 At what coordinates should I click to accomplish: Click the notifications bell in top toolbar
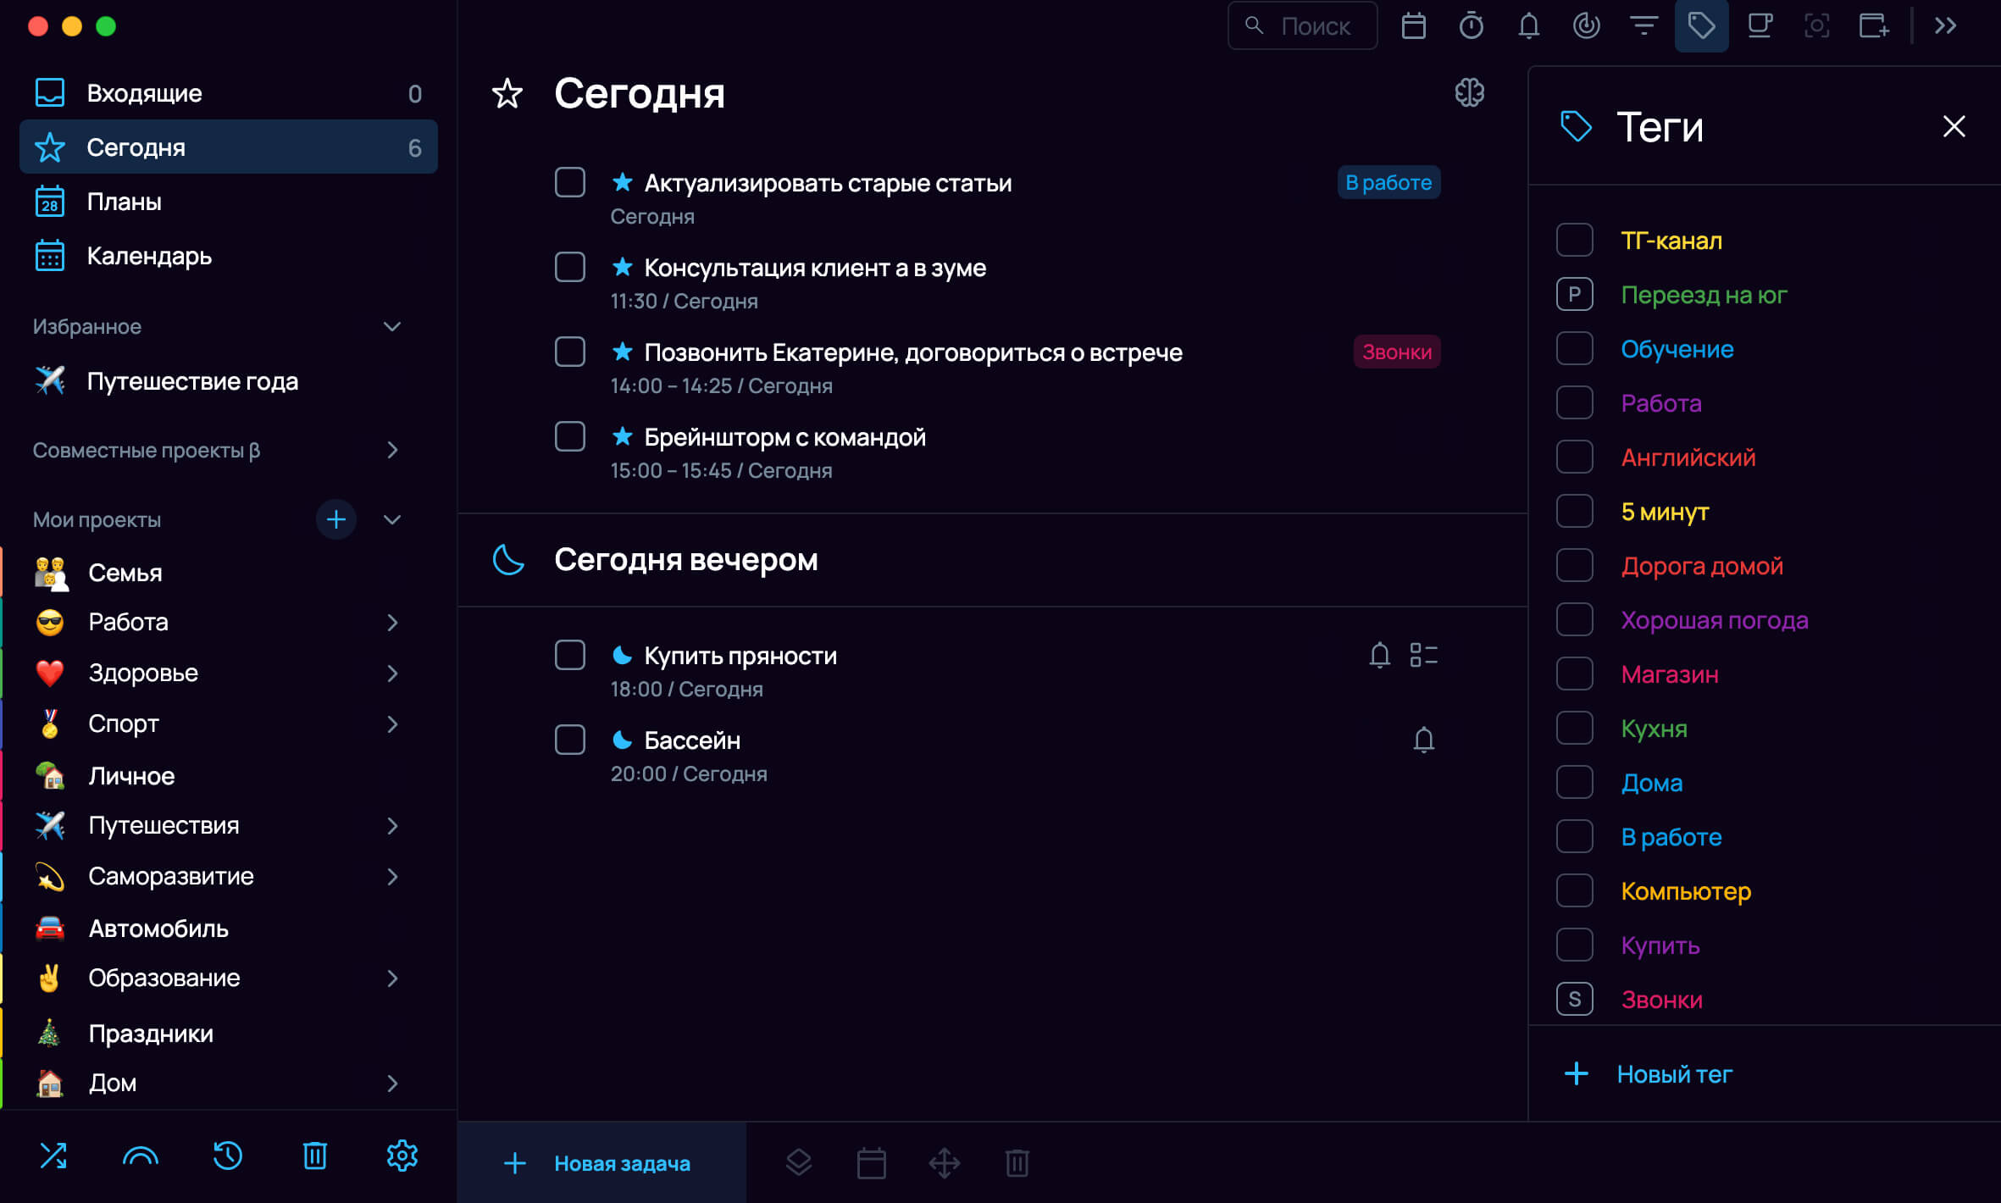coord(1528,26)
